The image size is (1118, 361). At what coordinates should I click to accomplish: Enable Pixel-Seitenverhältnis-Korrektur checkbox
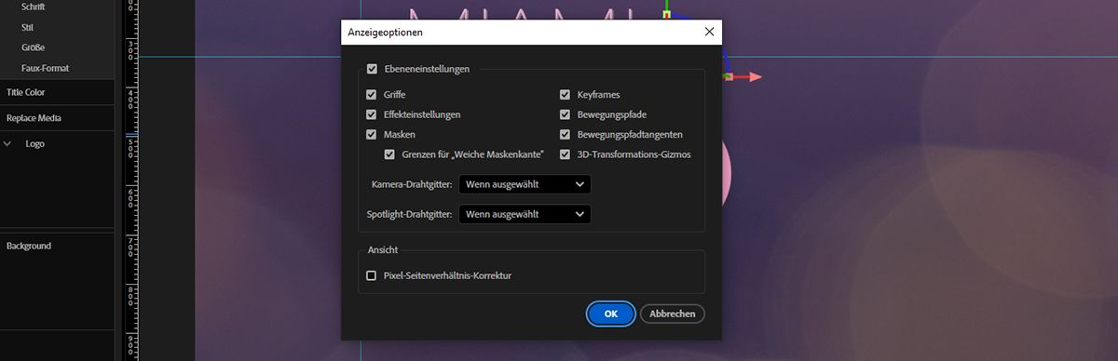pos(372,275)
